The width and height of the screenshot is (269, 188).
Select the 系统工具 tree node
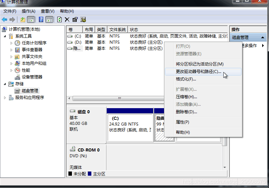24,36
